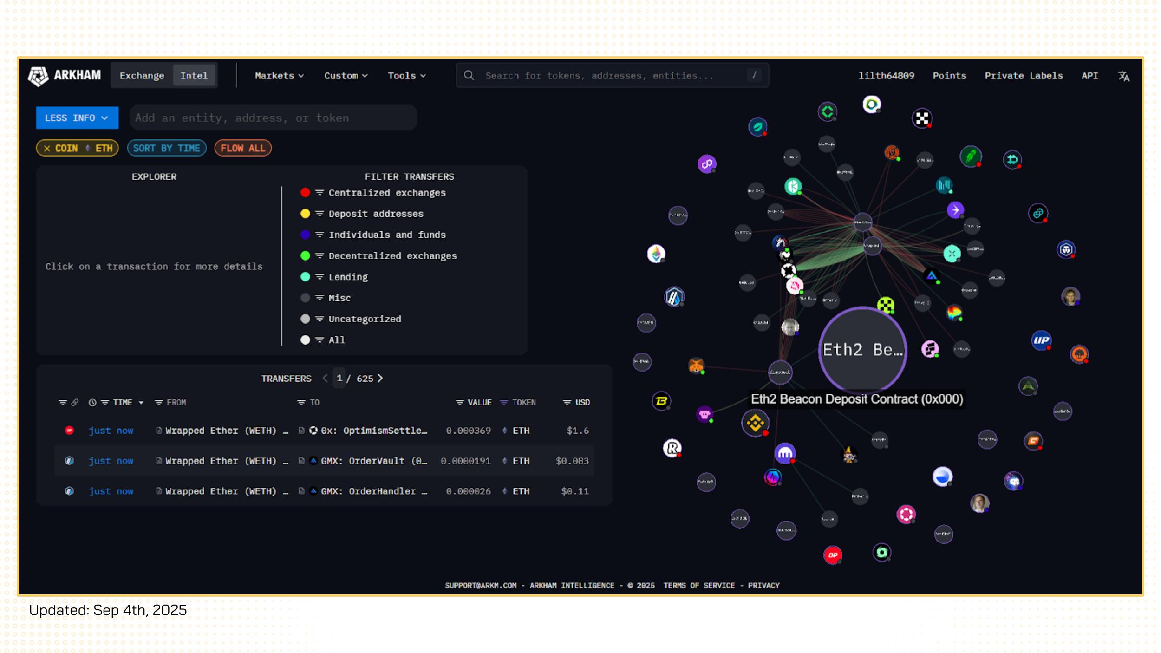Select the Polygon purple node
1161x653 pixels.
tap(707, 164)
